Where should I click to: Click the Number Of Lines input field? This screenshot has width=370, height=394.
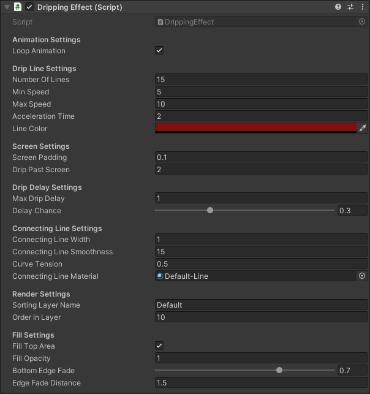[261, 80]
